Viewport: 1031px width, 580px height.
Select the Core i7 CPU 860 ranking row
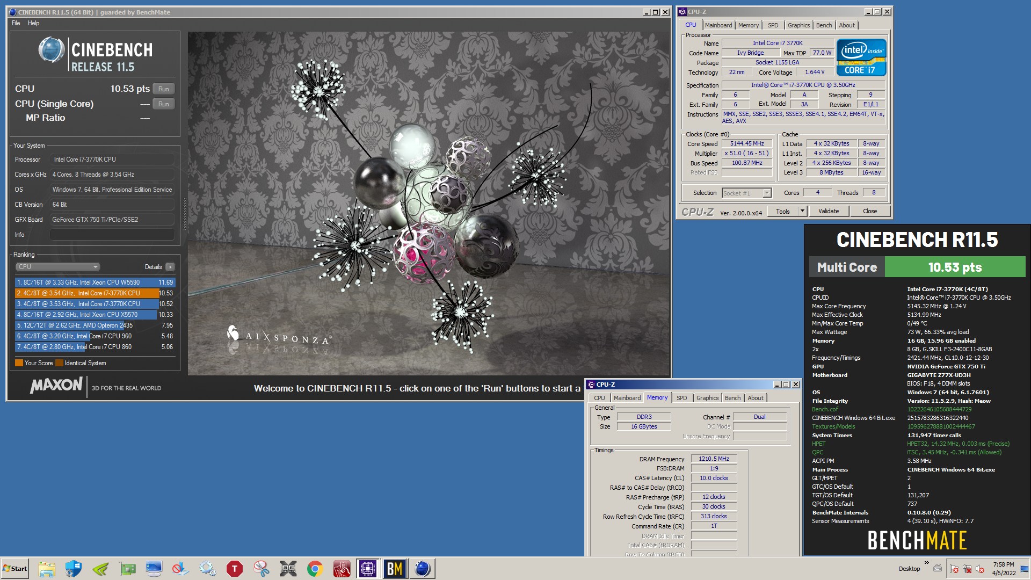(95, 347)
